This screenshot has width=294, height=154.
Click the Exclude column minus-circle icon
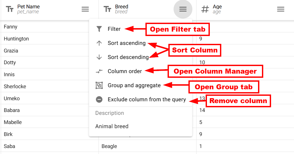[99, 99]
